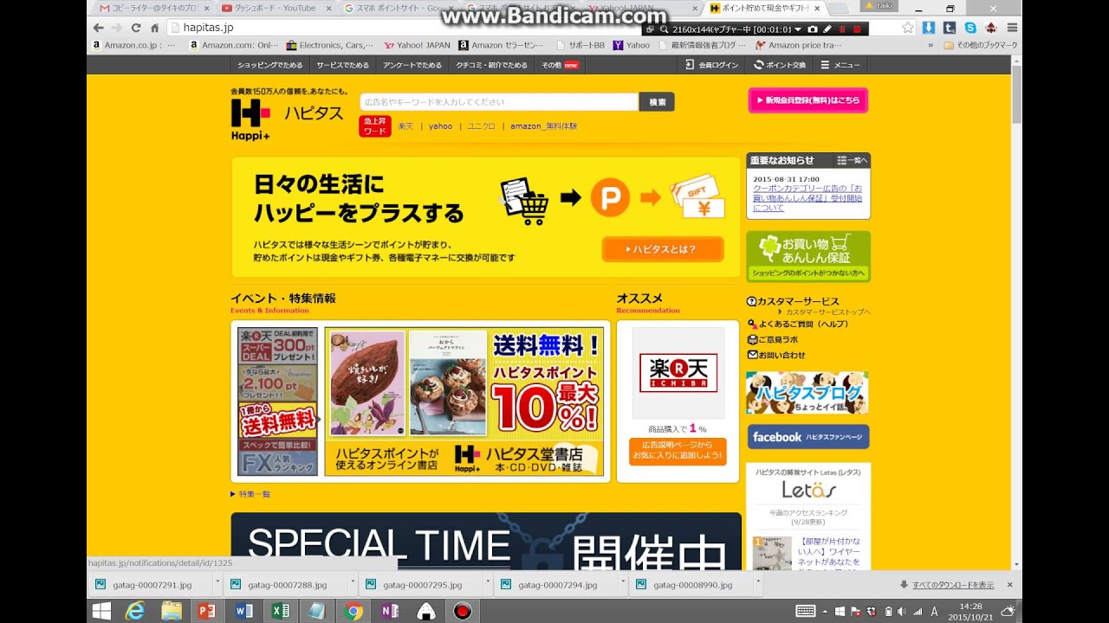Open dropdown arrow for gatag-00007291.jpg download
1109x623 pixels.
coord(217,583)
